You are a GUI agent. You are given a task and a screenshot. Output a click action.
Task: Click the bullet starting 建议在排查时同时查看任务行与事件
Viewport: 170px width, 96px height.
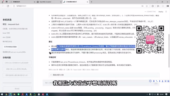(x=92, y=53)
